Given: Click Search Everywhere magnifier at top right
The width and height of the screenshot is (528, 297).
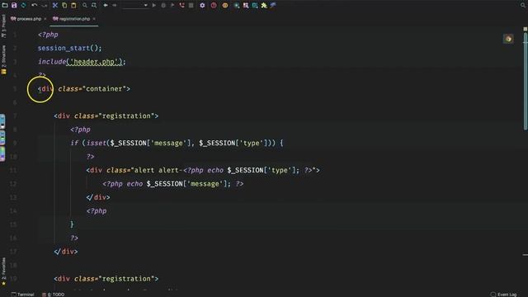Looking at the screenshot, I should point(523,6).
